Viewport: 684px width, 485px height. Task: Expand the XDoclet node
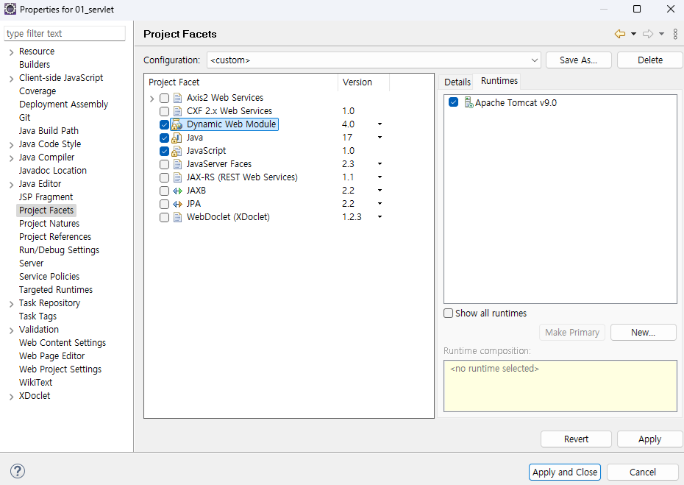(11, 397)
